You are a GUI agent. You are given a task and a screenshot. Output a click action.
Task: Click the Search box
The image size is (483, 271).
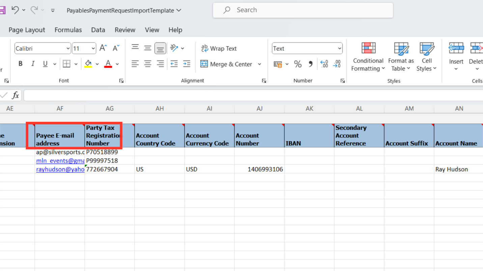(303, 10)
